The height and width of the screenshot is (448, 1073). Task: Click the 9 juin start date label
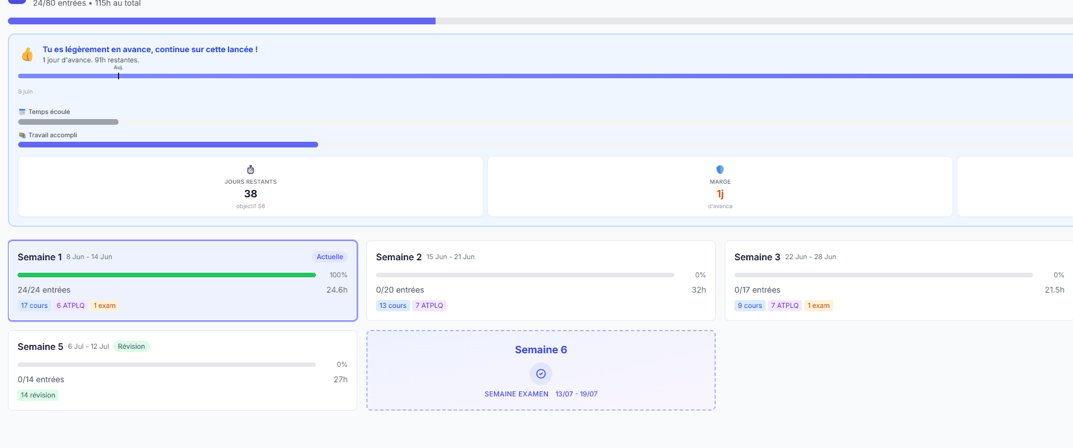[x=26, y=91]
